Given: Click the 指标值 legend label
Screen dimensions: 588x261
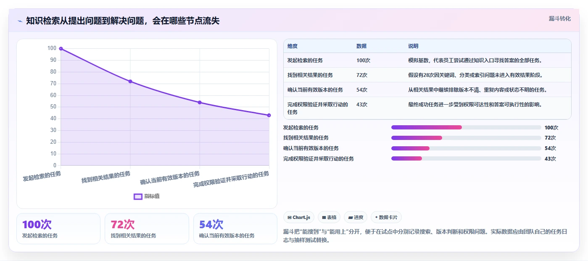Looking at the screenshot, I should tap(152, 196).
